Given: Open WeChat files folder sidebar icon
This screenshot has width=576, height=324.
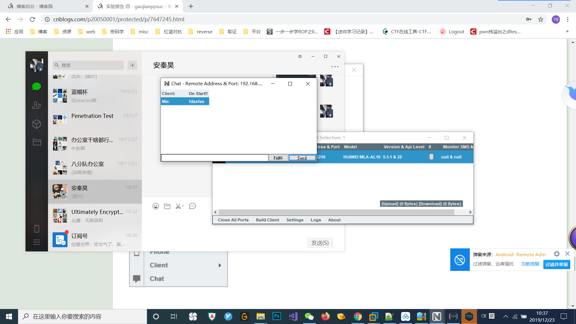Looking at the screenshot, I should coord(37,142).
